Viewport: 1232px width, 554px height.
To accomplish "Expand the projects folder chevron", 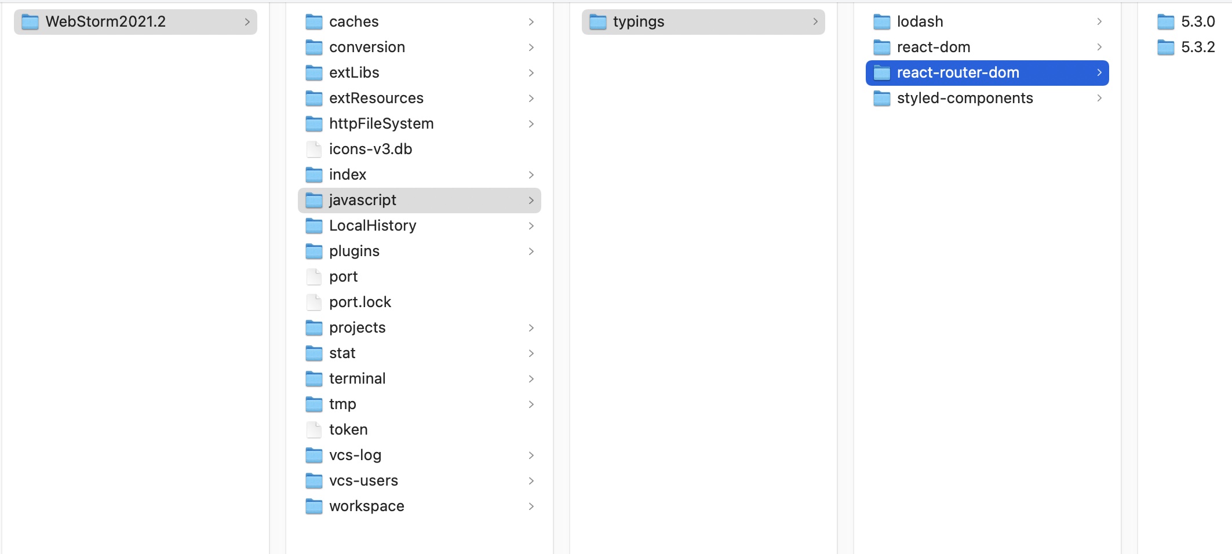I will [531, 328].
